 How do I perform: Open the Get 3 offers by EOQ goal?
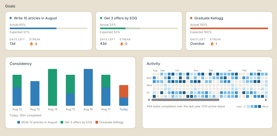tap(139, 31)
